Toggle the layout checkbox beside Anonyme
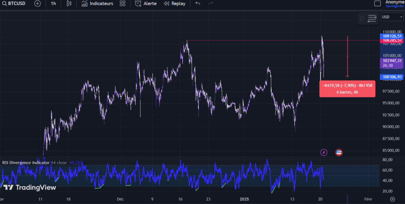 378,4
